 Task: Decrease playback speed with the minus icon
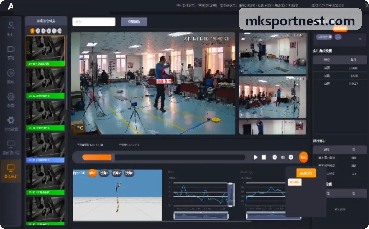[275, 157]
